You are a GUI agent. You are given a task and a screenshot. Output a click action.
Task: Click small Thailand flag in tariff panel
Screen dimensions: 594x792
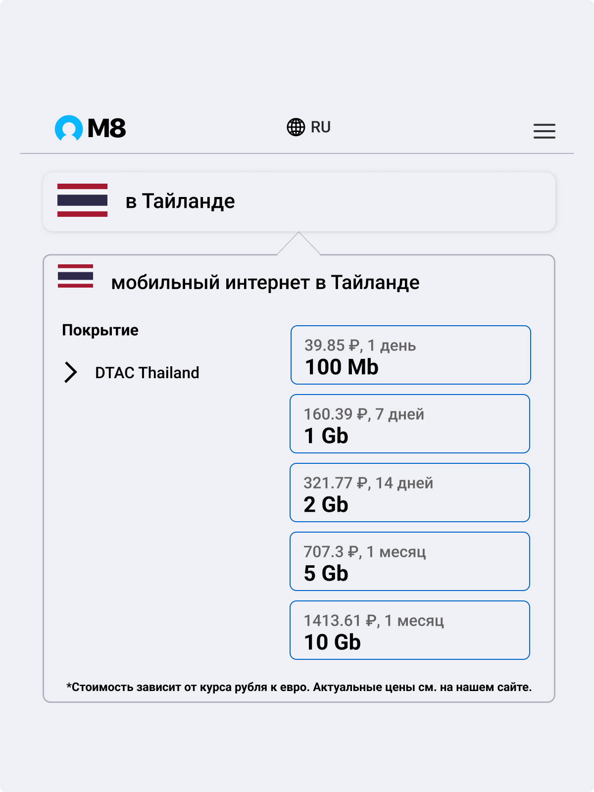pyautogui.click(x=75, y=276)
